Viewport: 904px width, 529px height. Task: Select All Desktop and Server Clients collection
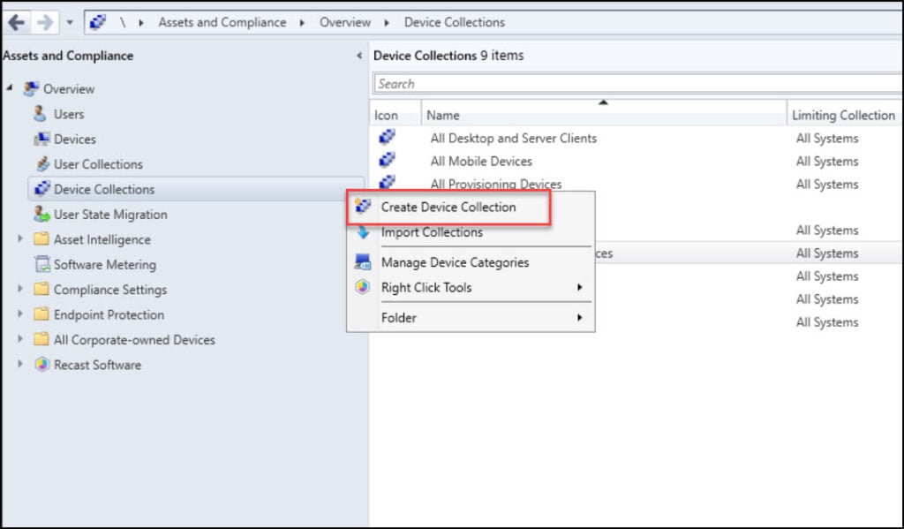[x=514, y=139]
